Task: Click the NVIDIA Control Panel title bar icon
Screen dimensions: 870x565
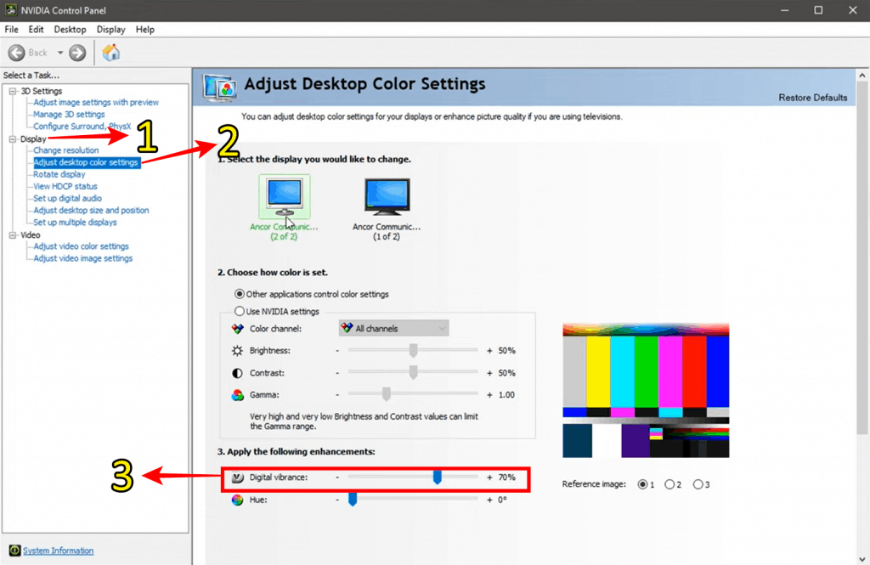Action: point(10,10)
